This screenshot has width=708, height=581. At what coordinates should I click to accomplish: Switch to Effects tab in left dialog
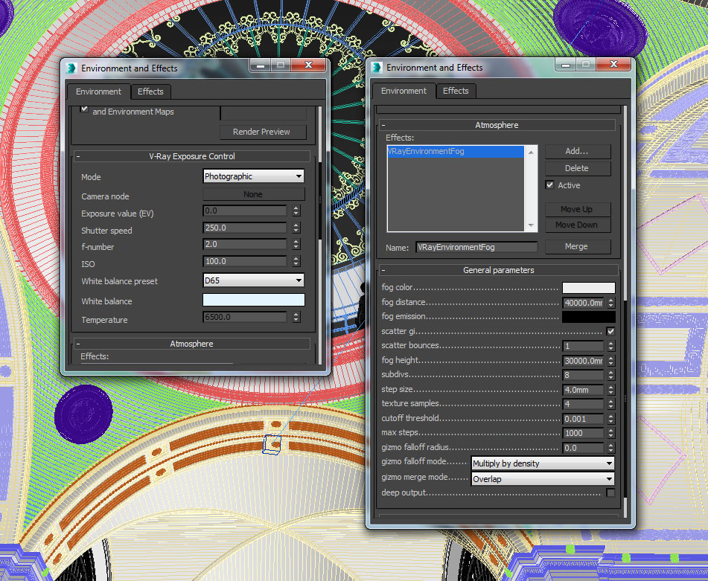point(150,92)
